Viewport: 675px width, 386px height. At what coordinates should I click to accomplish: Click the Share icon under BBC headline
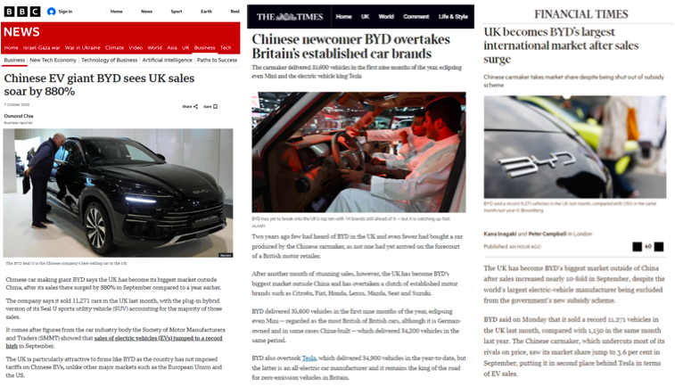click(x=195, y=107)
